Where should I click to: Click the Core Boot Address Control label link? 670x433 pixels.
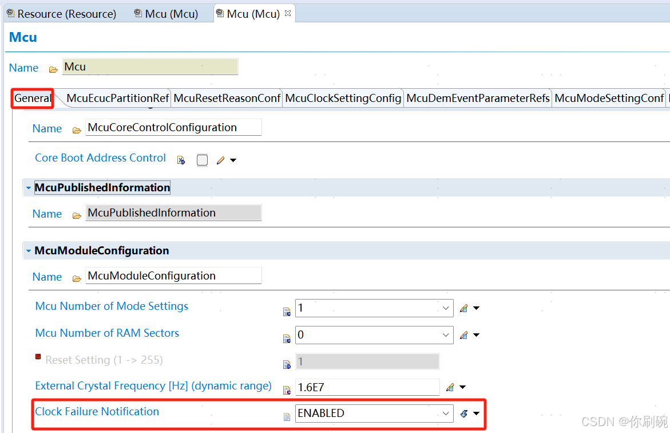(x=101, y=158)
